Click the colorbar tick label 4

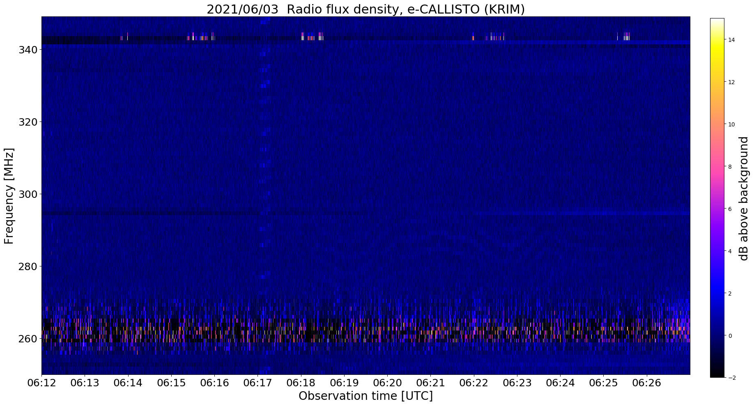coord(730,251)
